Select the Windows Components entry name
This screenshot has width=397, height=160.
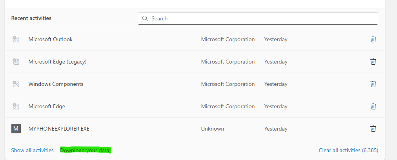pyautogui.click(x=56, y=84)
